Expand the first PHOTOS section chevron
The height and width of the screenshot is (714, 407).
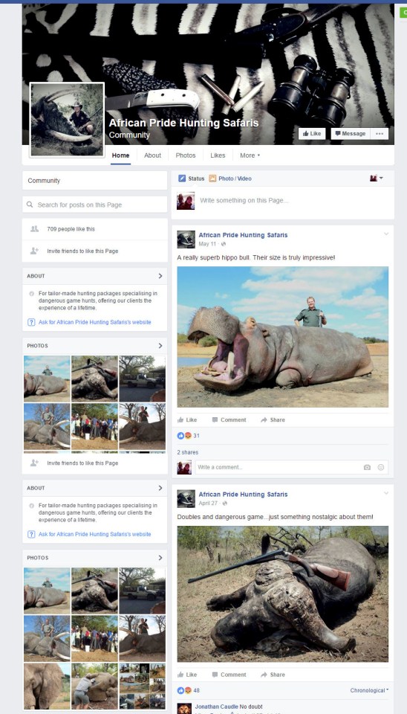(x=160, y=346)
